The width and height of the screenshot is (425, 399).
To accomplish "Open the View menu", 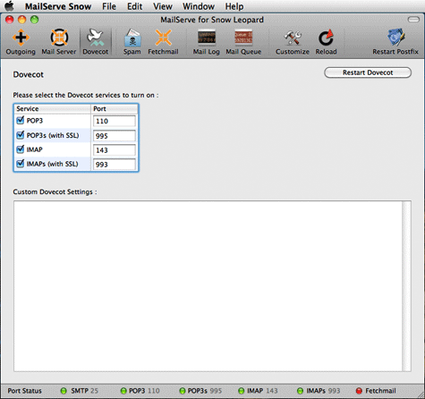I will pyautogui.click(x=163, y=6).
